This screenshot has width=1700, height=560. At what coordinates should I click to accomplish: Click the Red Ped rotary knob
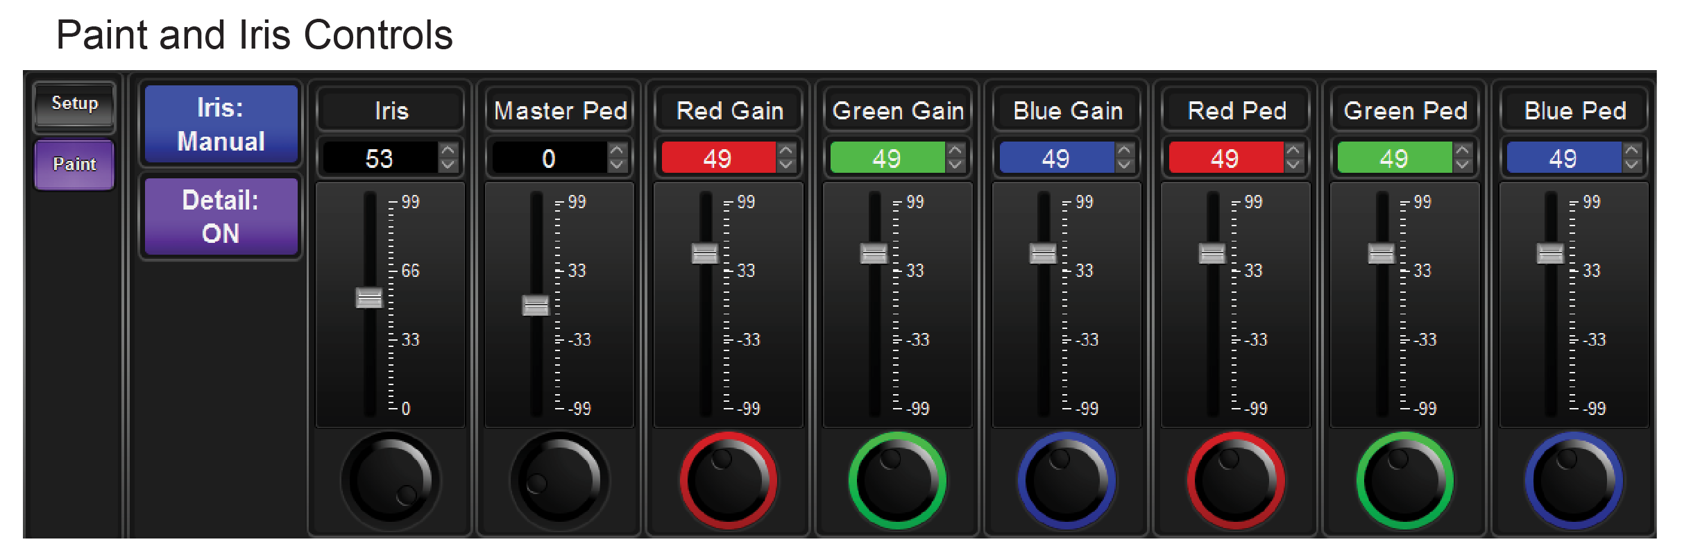1236,480
